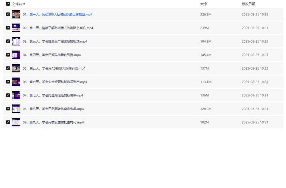The image size is (286, 188).
Task: Click the thumbnail of the 09 第九天 video
Action: pos(16,122)
